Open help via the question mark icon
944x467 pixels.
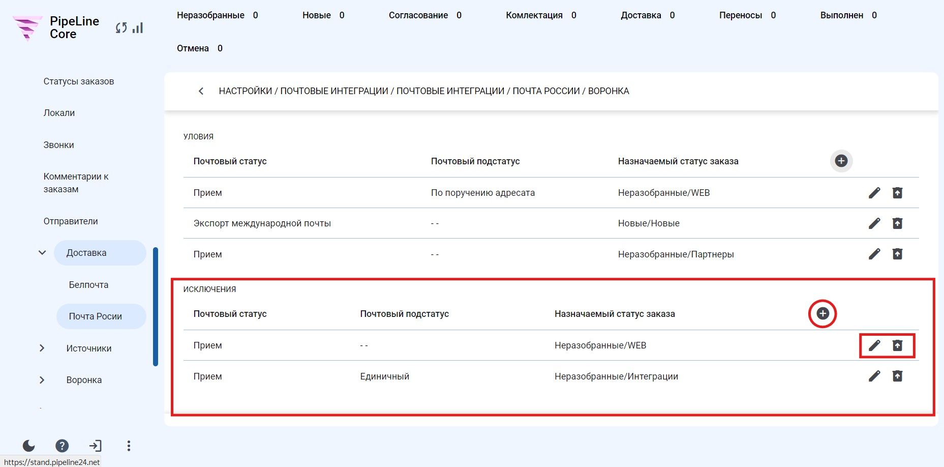coord(62,446)
